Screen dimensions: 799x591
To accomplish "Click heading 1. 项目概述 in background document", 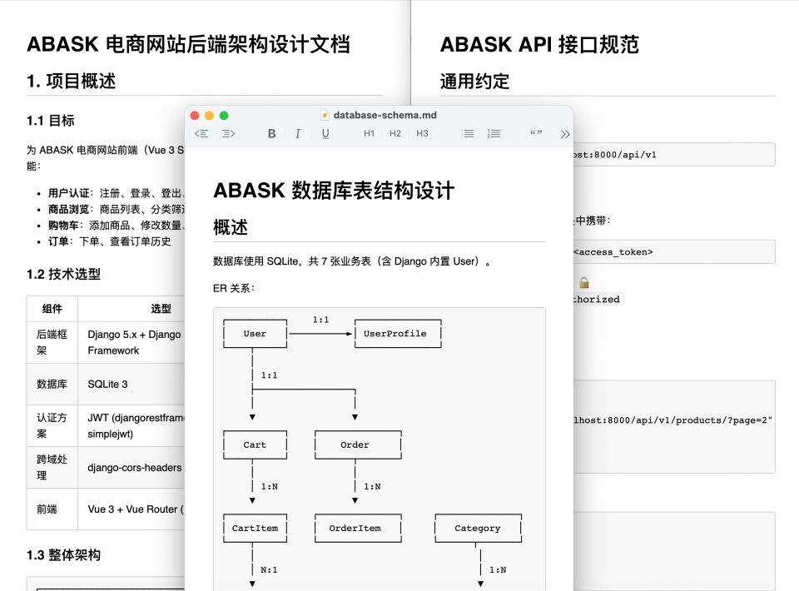I will click(x=72, y=81).
